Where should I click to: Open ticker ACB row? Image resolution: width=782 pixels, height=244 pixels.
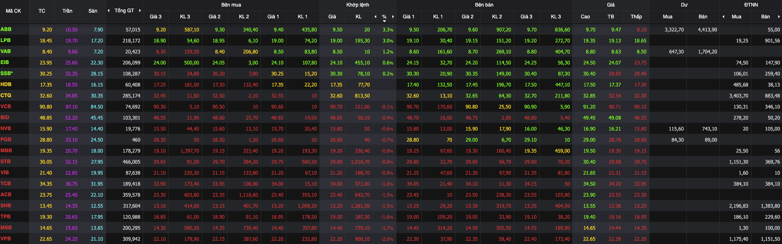coord(6,195)
